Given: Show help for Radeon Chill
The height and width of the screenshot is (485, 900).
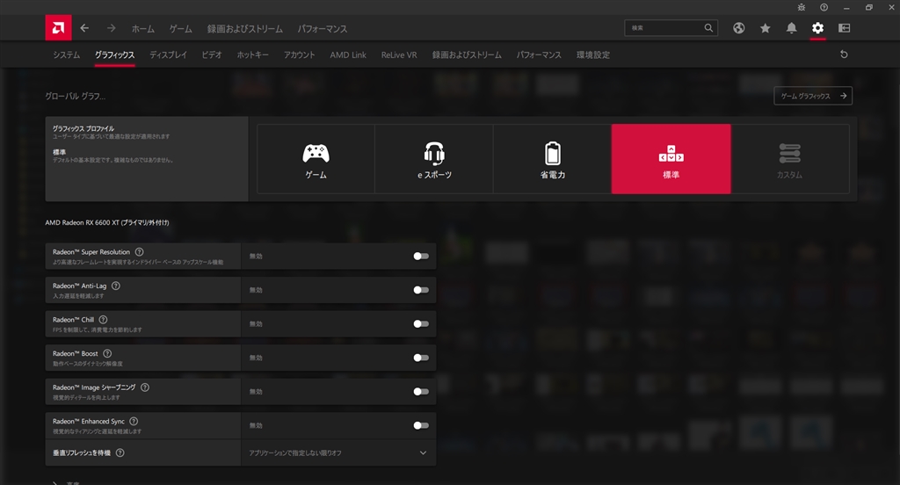Looking at the screenshot, I should [x=104, y=320].
